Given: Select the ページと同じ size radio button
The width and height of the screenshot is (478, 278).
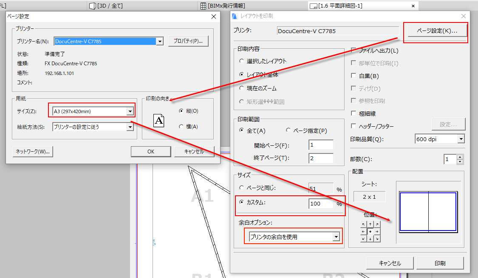Looking at the screenshot, I should click(x=242, y=188).
